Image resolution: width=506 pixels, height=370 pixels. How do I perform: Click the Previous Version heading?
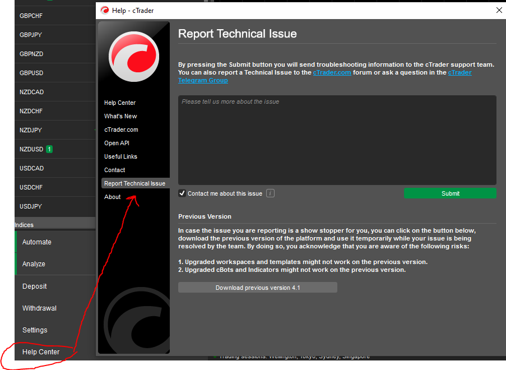click(205, 216)
